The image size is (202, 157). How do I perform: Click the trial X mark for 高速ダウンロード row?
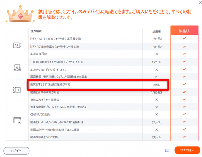[157, 70]
